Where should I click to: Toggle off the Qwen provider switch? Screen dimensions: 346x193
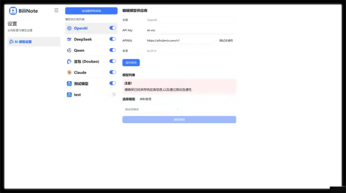click(113, 50)
